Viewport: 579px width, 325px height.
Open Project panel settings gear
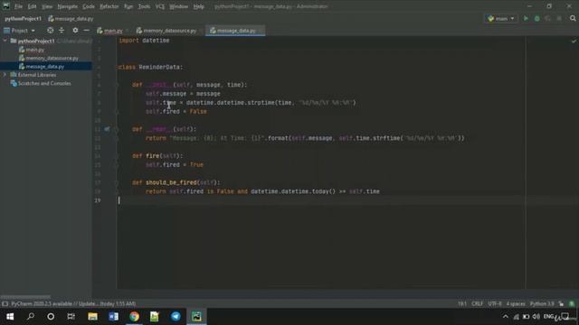click(75, 31)
